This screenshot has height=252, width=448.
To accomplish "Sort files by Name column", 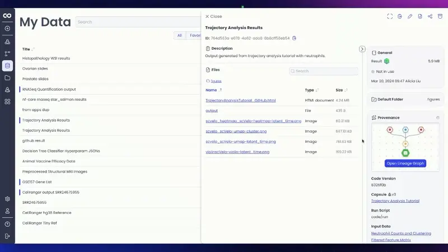I will click(x=214, y=90).
